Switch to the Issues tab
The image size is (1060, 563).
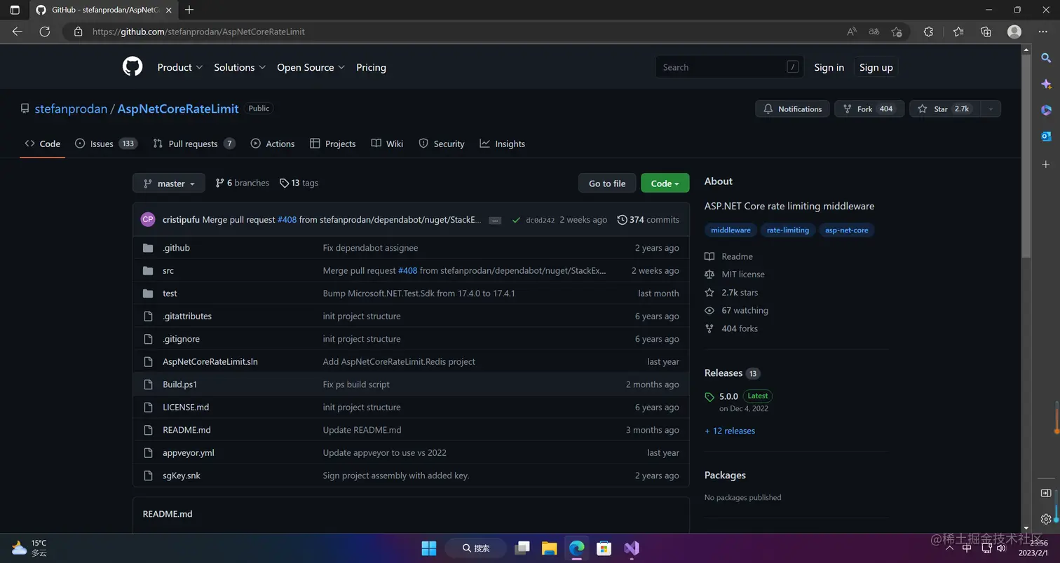(106, 144)
